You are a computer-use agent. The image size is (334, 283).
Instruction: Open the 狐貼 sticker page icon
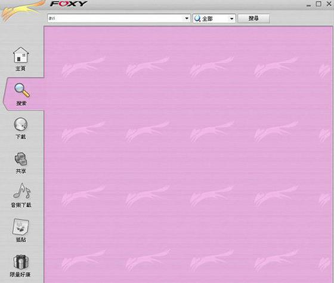(21, 226)
